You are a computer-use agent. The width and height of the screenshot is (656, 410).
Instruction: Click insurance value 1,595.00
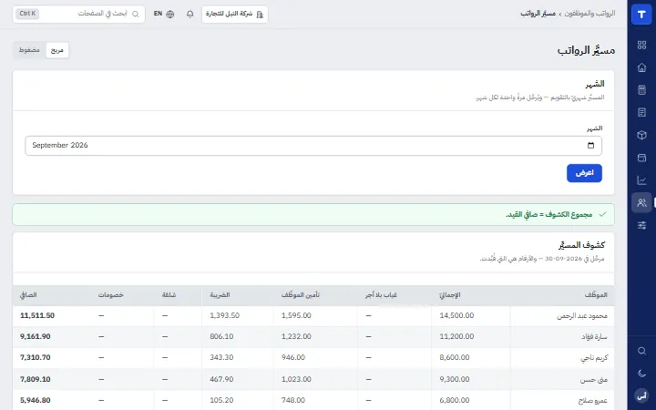[x=296, y=316]
